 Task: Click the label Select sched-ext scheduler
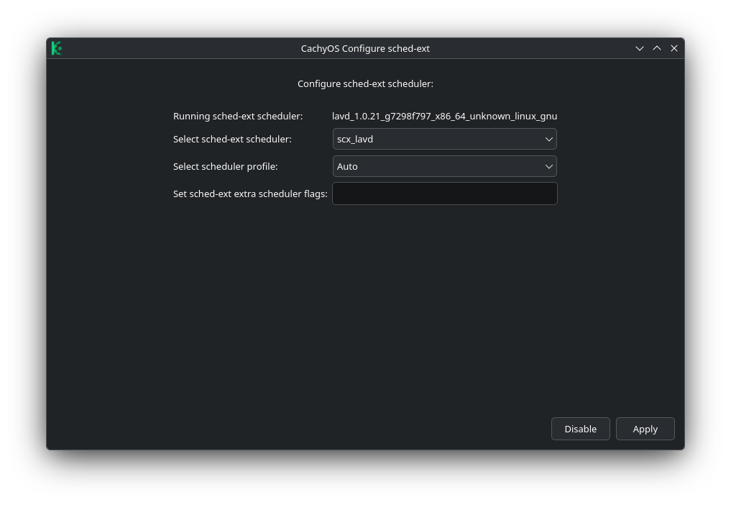232,139
